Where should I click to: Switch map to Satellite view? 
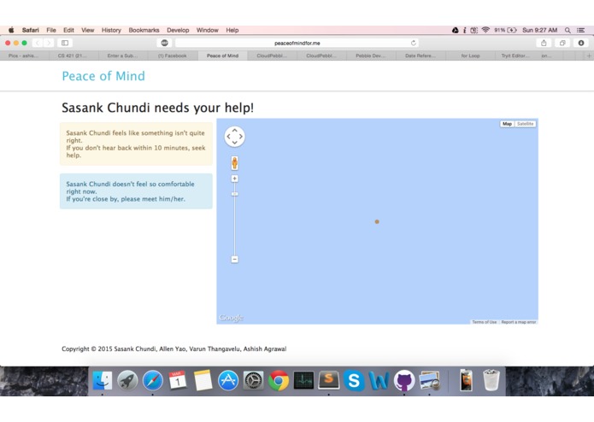(525, 124)
